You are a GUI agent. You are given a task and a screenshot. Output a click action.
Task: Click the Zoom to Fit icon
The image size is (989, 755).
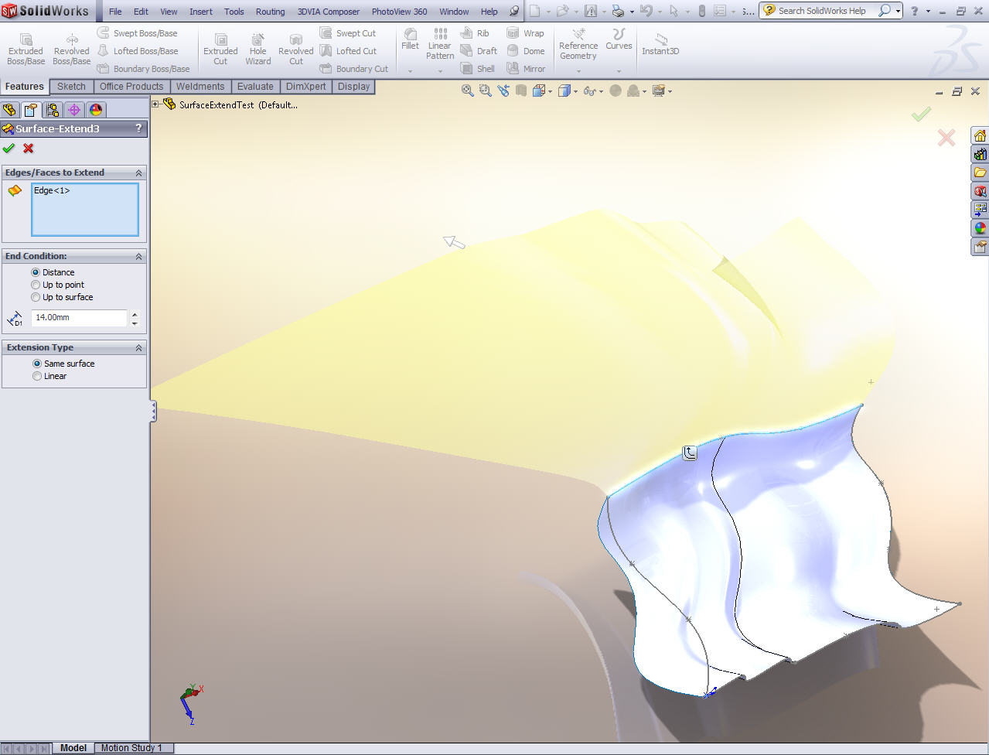tap(467, 91)
